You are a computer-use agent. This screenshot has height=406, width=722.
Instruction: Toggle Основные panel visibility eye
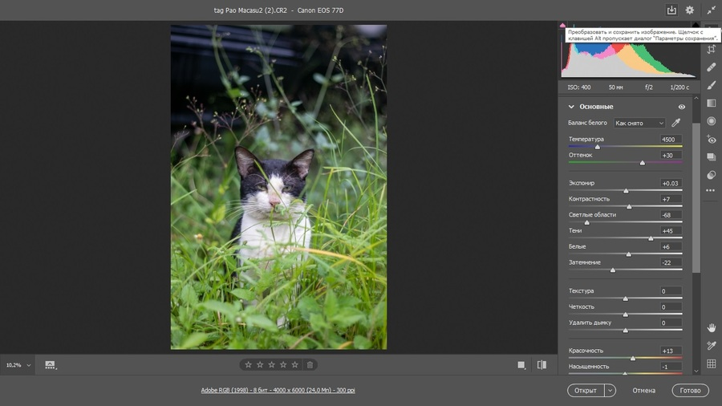click(681, 107)
